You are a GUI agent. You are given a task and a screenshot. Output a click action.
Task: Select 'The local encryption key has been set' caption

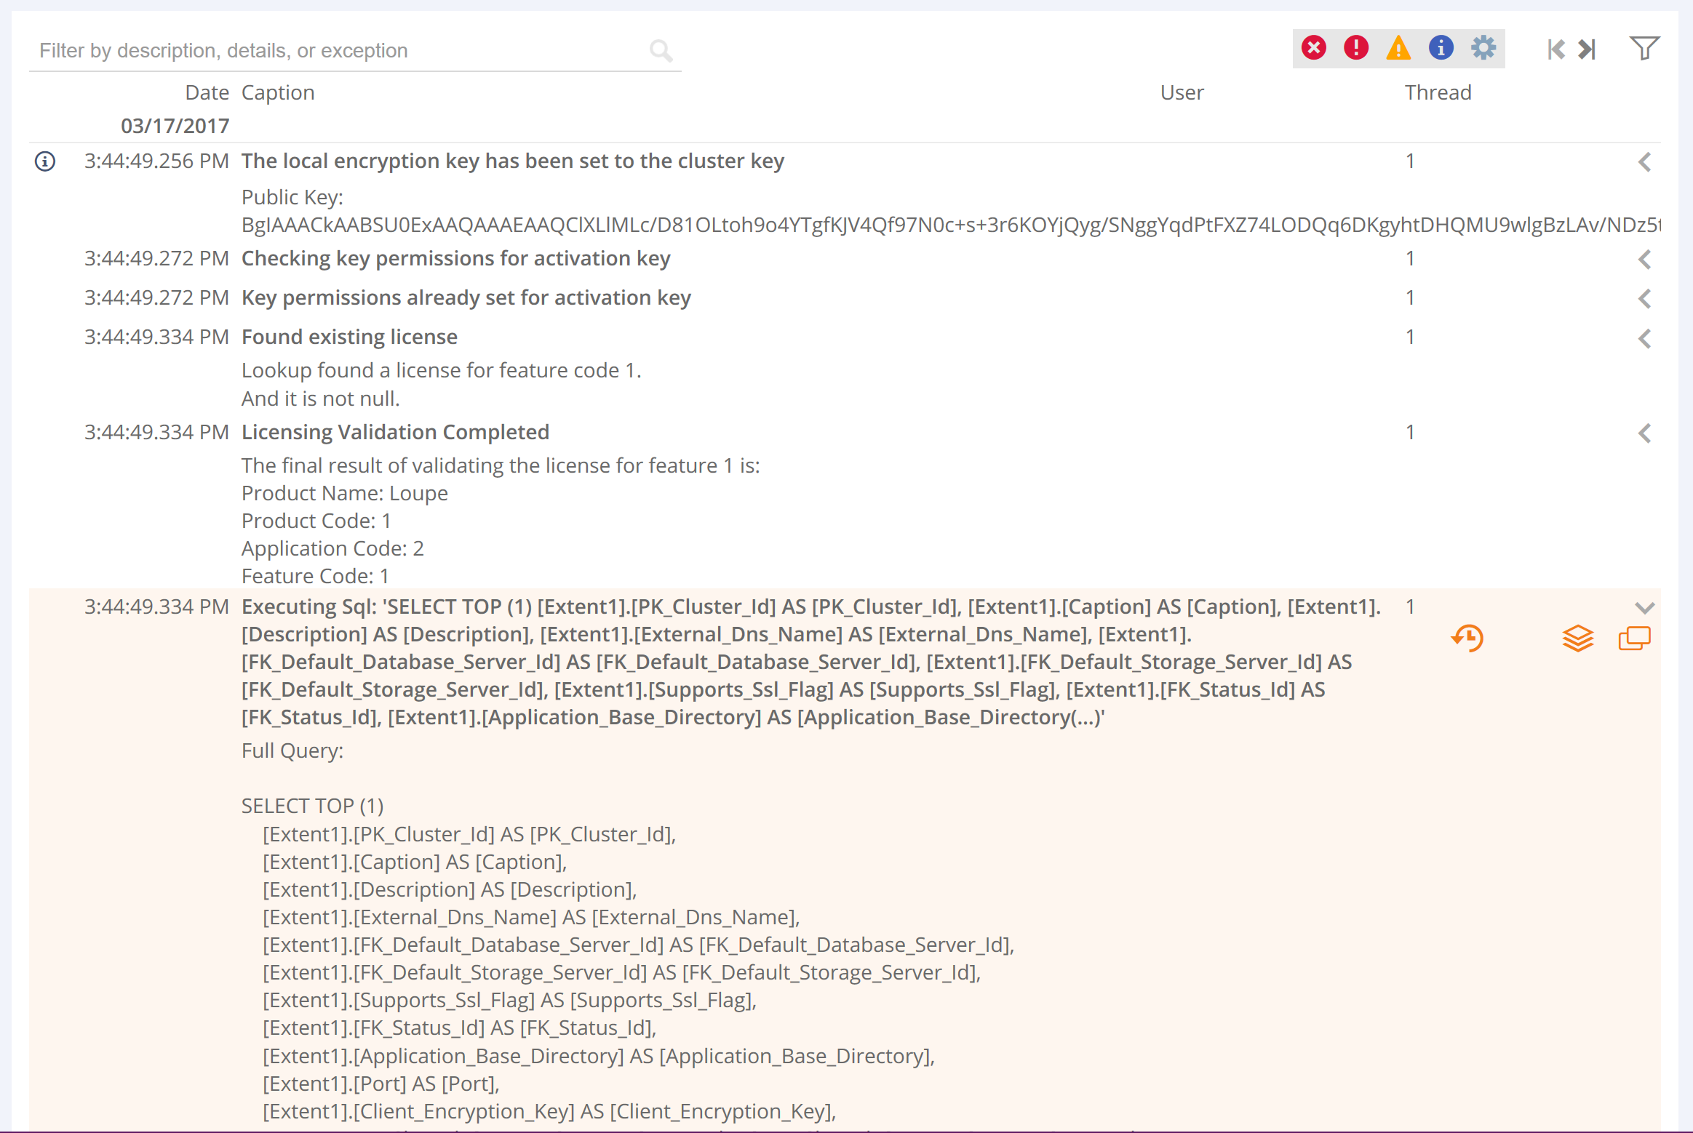(513, 161)
